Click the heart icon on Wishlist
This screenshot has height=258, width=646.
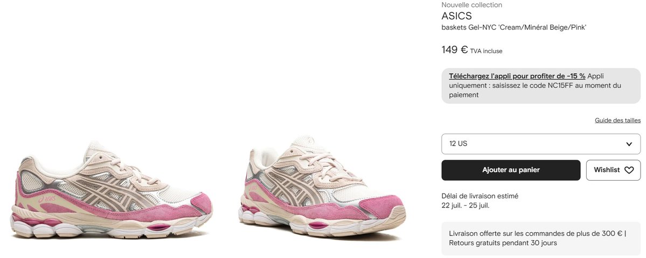[x=629, y=170]
